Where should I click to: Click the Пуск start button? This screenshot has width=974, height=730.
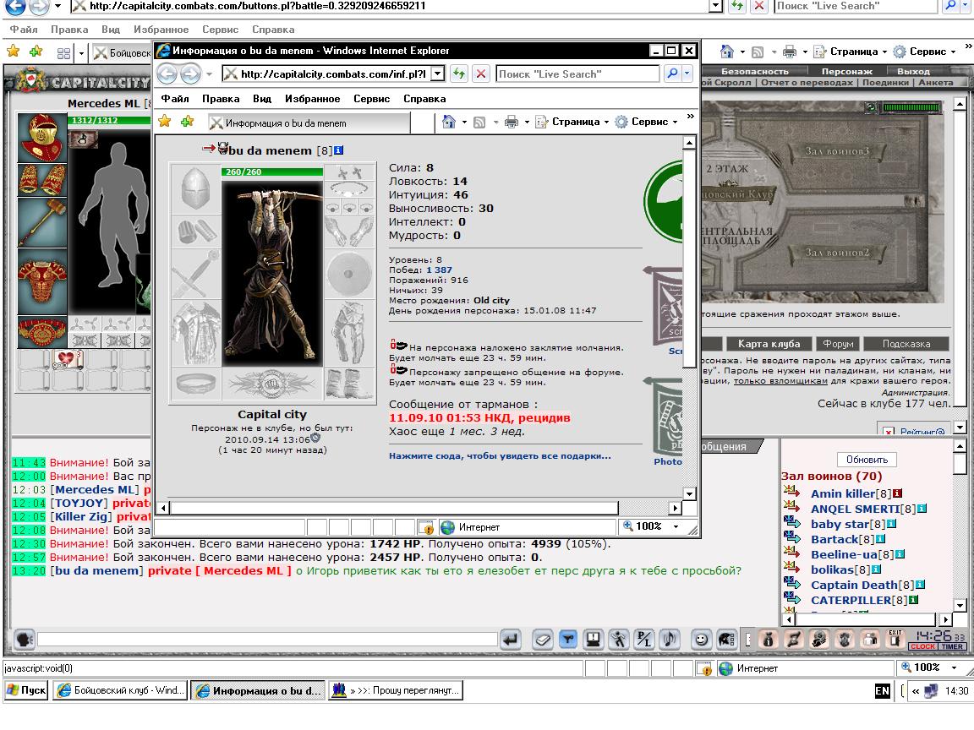pyautogui.click(x=27, y=690)
